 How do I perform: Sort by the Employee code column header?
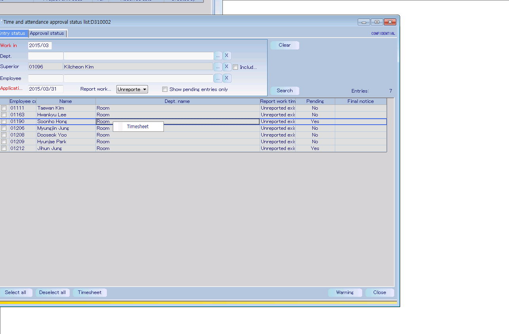(23, 101)
